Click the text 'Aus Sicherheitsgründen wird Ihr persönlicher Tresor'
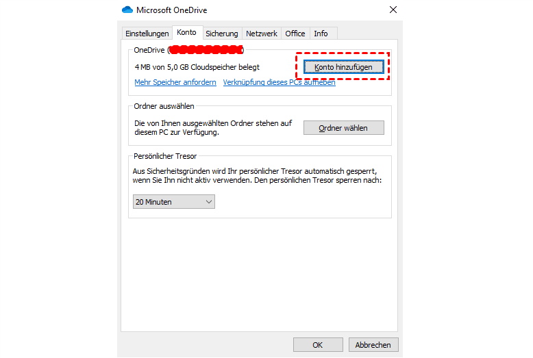Screen dimensions: 533x358 coord(218,171)
